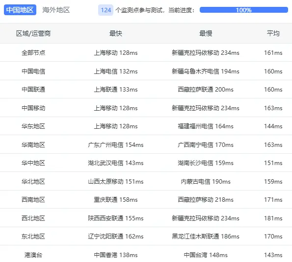The image size is (292, 262).
Task: Click 上海联通 133ms cell
Action: click(116, 90)
